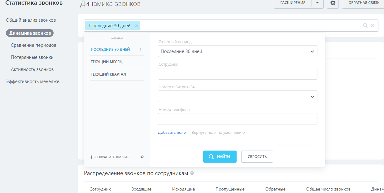
Task: Click the 'Добавить поле' link
Action: 172,133
